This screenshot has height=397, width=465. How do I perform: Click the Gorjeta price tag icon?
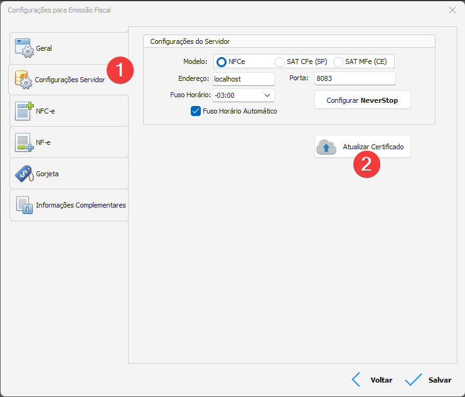pyautogui.click(x=24, y=174)
